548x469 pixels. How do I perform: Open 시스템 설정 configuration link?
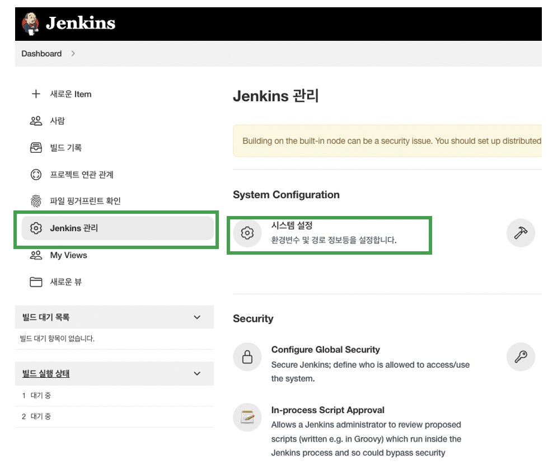(x=292, y=226)
